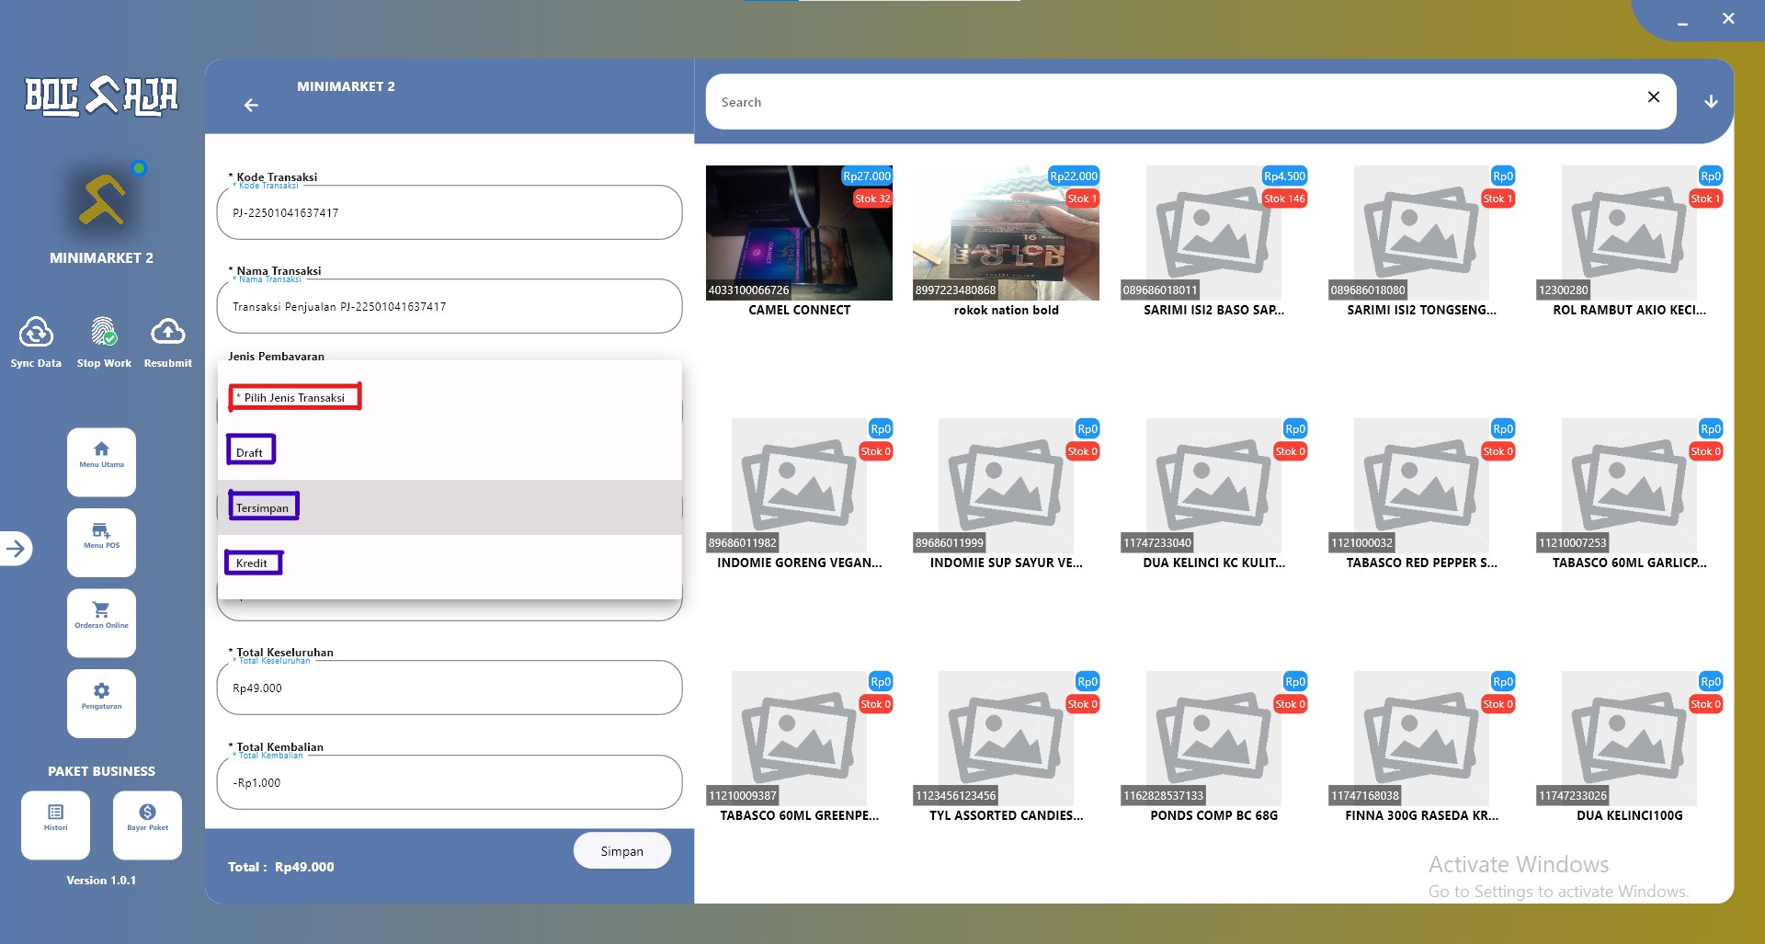The height and width of the screenshot is (944, 1765).
Task: Click the MINIMARKET 2 panel title
Action: [346, 86]
